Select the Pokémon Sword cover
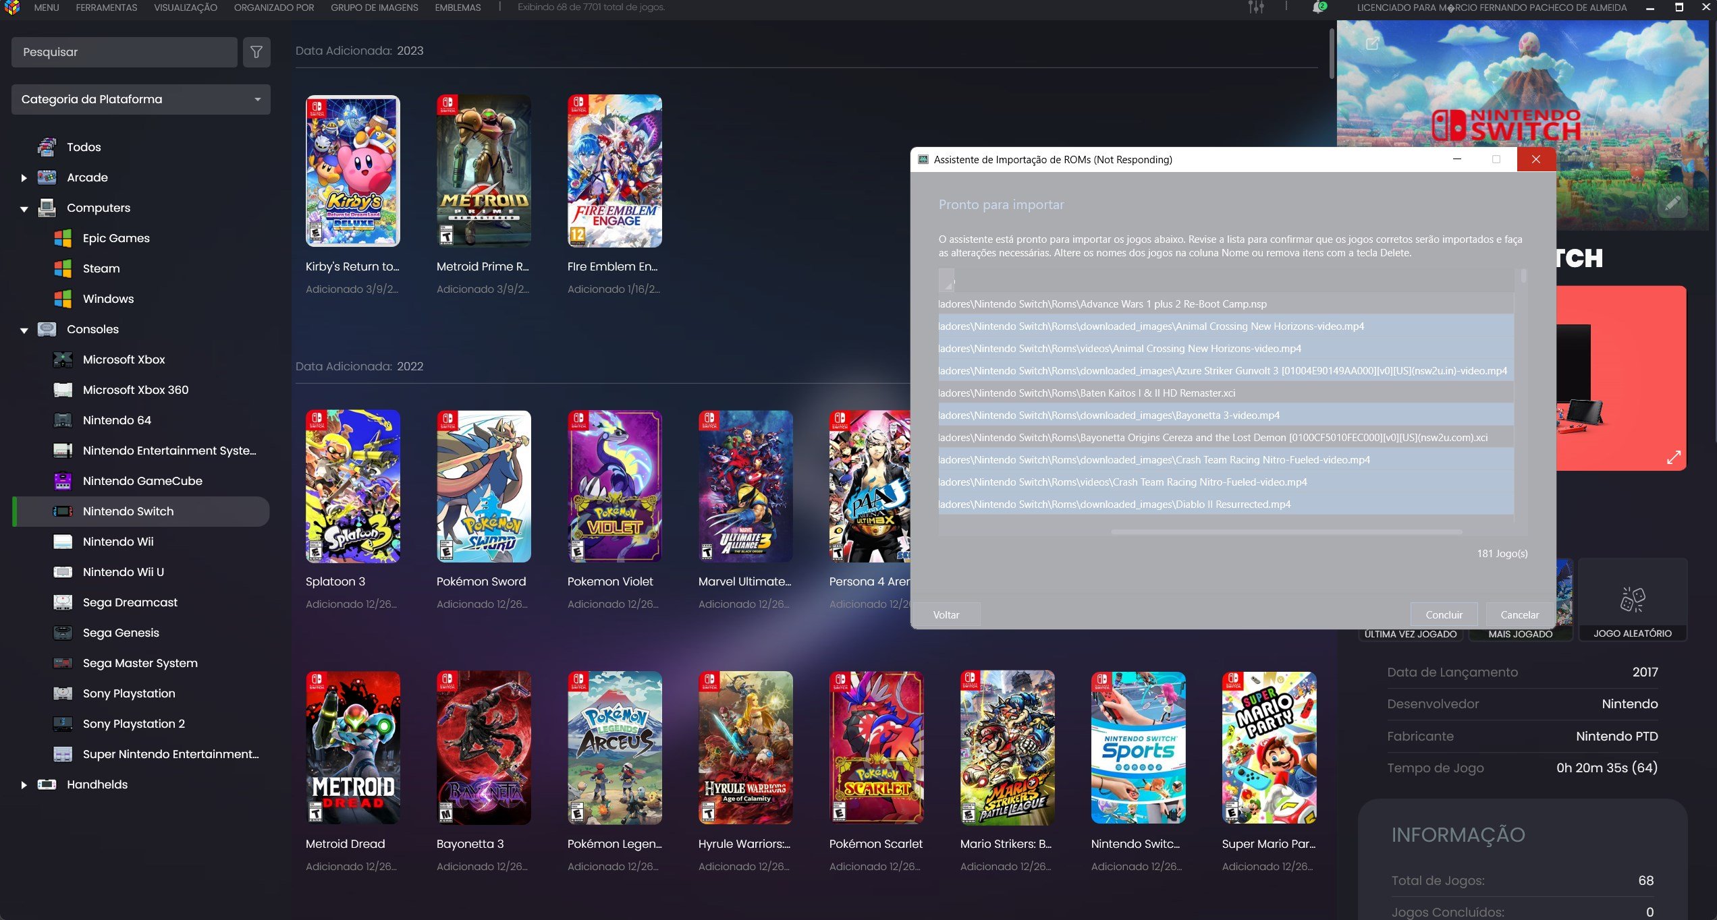 coord(483,486)
